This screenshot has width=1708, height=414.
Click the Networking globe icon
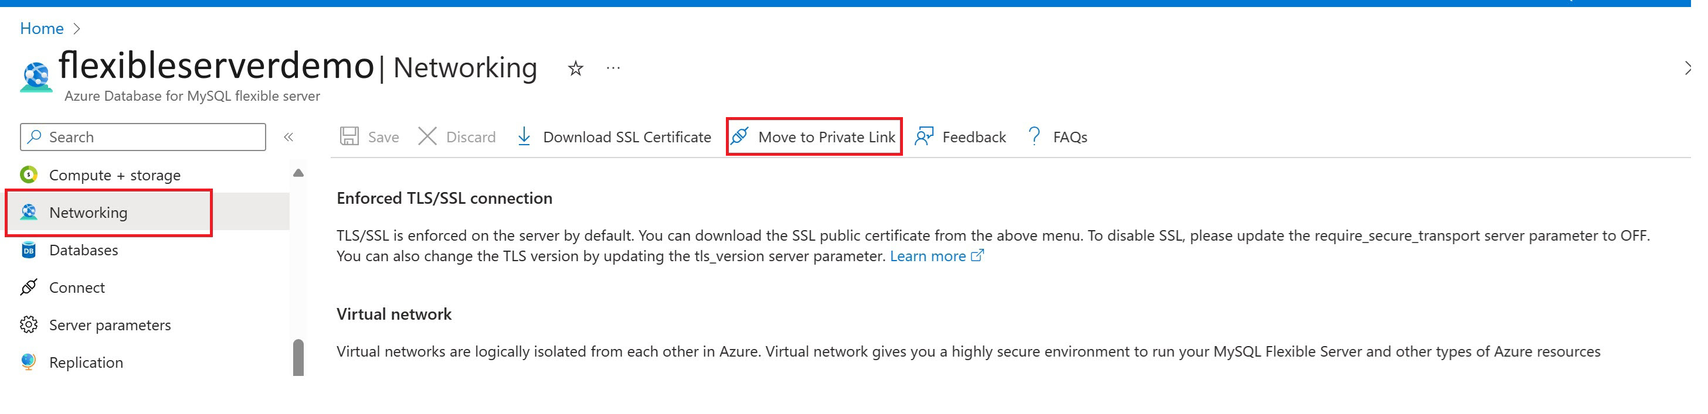click(x=29, y=212)
